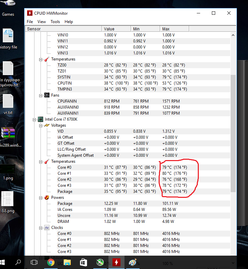
Task: Click the Value column header
Action: 116,29
